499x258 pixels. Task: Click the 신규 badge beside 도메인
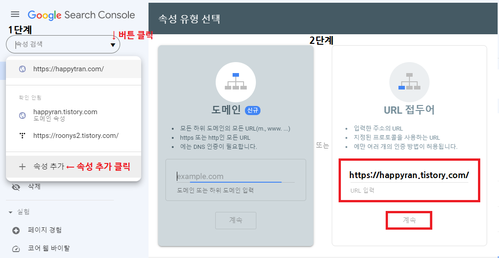click(x=253, y=111)
